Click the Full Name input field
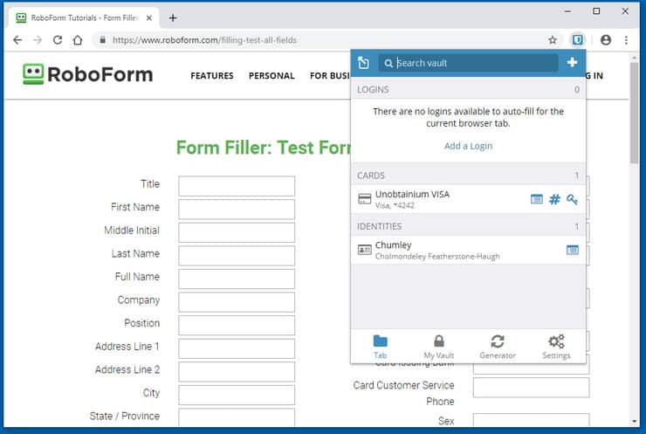Image resolution: width=646 pixels, height=434 pixels. tap(237, 279)
